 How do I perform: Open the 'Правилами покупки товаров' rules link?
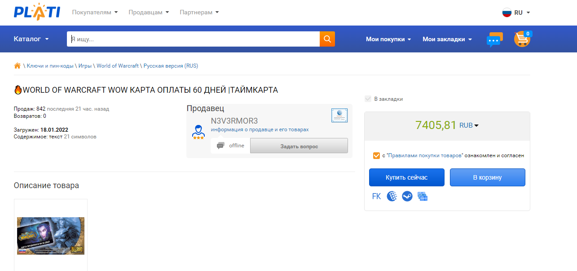425,155
